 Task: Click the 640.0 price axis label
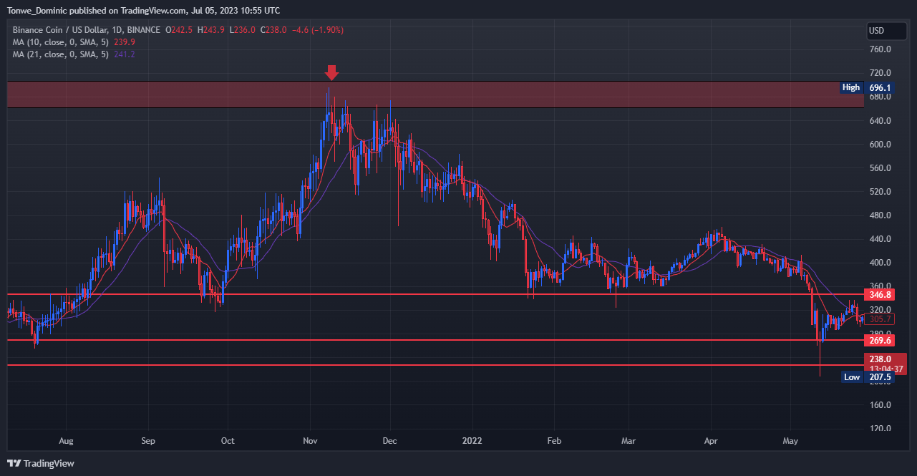880,120
